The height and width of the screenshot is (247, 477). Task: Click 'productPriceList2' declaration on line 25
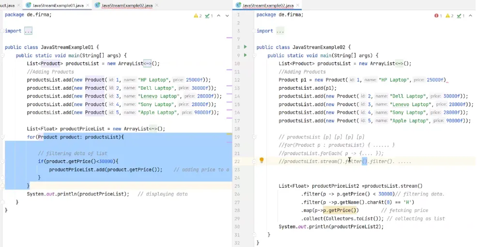coord(335,186)
